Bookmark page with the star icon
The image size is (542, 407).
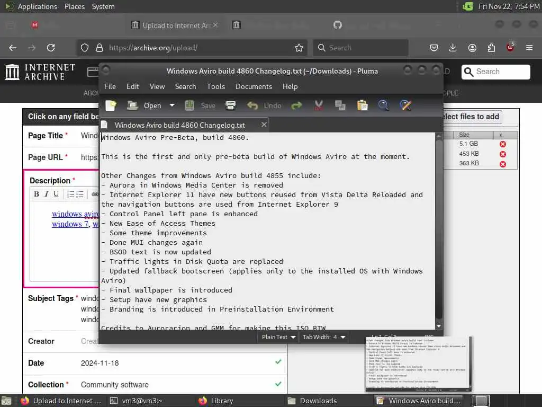pyautogui.click(x=299, y=48)
